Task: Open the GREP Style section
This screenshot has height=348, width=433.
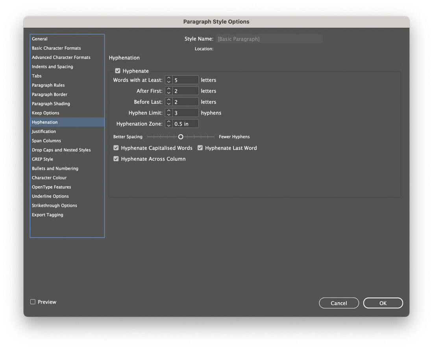Action: pyautogui.click(x=42, y=159)
